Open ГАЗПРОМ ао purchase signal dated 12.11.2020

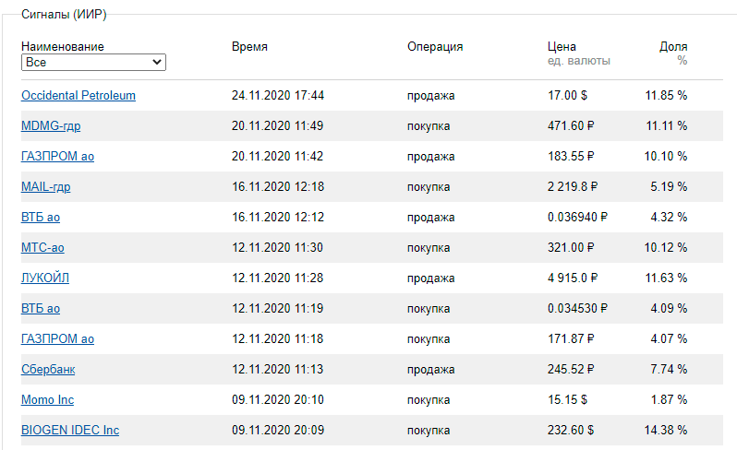[57, 339]
